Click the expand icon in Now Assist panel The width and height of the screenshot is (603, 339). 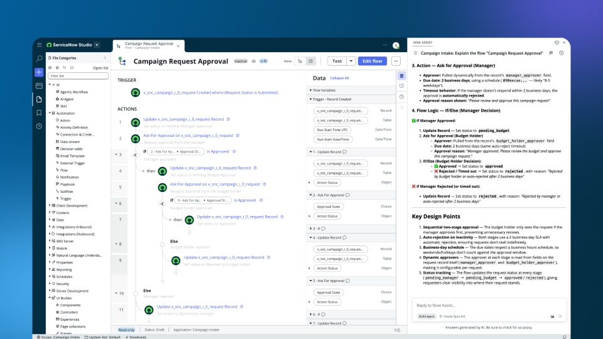pyautogui.click(x=557, y=43)
